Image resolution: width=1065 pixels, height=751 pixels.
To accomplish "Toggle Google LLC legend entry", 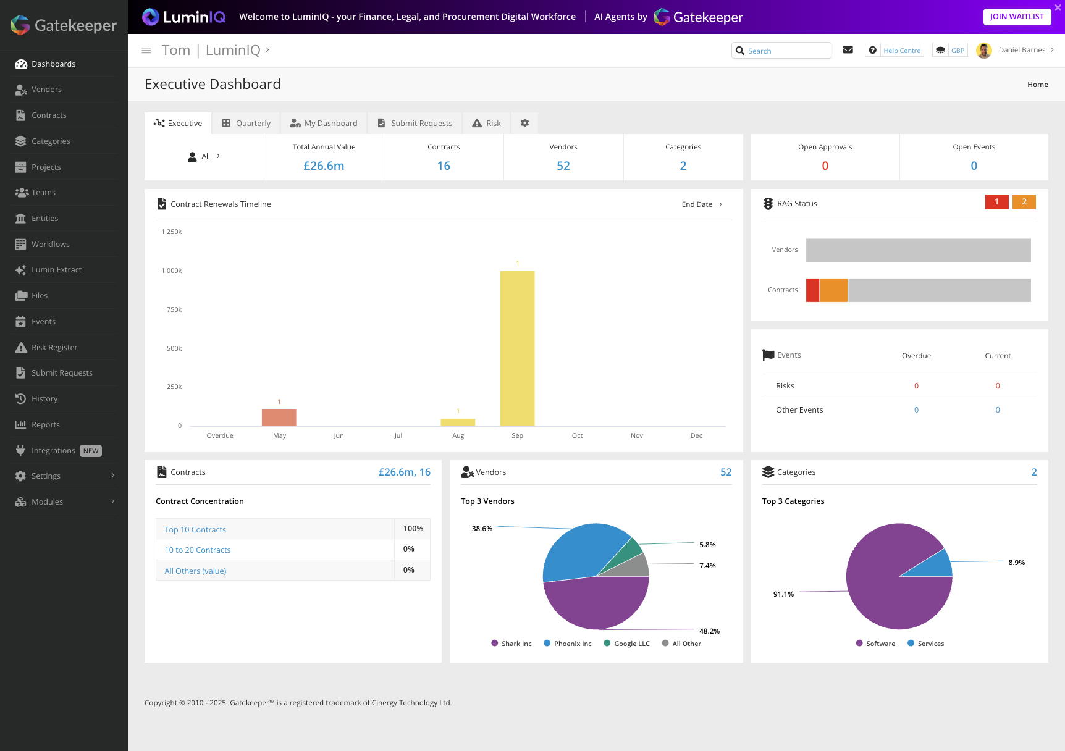I will pos(626,644).
